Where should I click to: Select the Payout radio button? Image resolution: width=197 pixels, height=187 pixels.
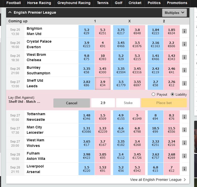[153, 94]
